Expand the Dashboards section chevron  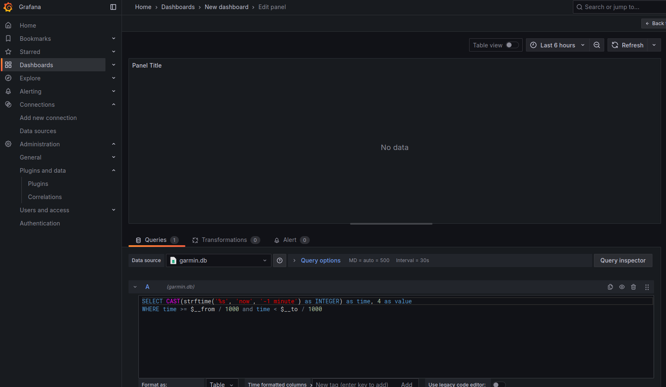[114, 65]
